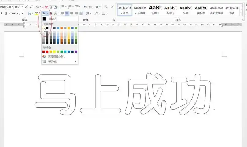This screenshot has height=147, width=247.
Task: Click the right indent marker on ruler
Action: click(222, 25)
